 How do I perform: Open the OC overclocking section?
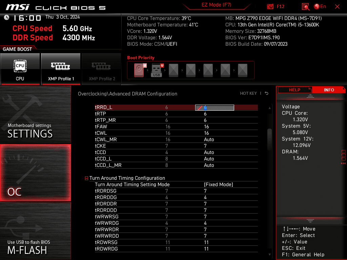coord(35,173)
